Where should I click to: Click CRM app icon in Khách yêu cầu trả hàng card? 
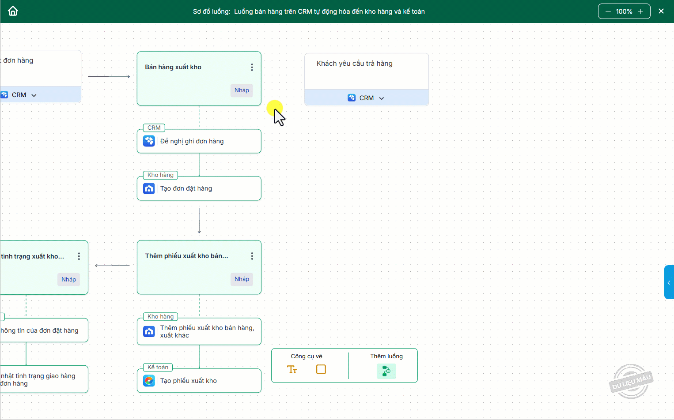pyautogui.click(x=352, y=98)
